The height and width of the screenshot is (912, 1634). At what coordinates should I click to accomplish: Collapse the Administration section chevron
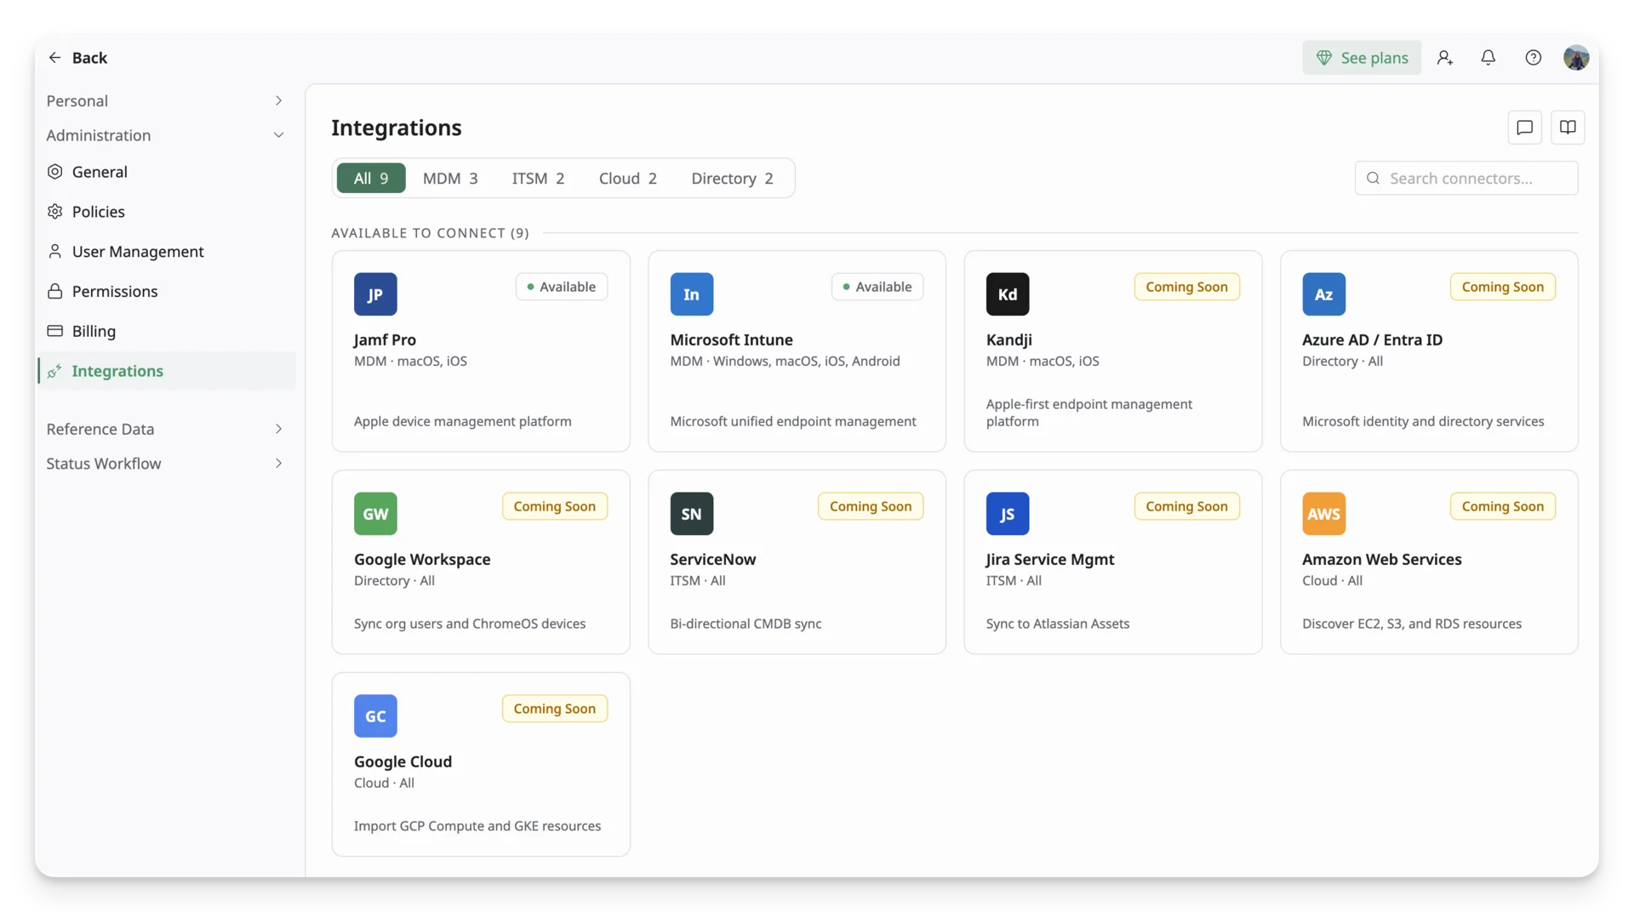278,135
